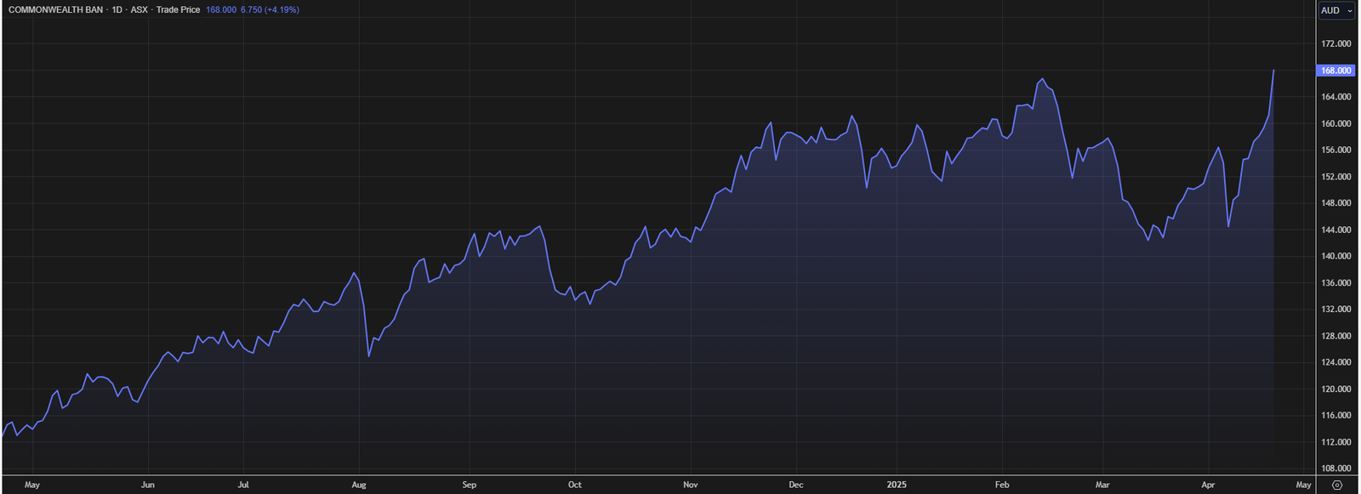
Task: Click the 160.000 price axis label
Action: (x=1335, y=123)
